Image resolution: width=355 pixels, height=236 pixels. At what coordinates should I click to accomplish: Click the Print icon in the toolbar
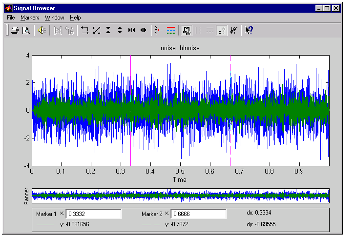(x=15, y=30)
